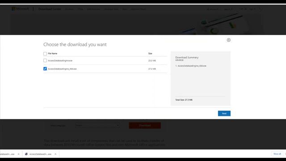
Task: Click the Microsoft logo in the page header
Action: (x=20, y=9)
